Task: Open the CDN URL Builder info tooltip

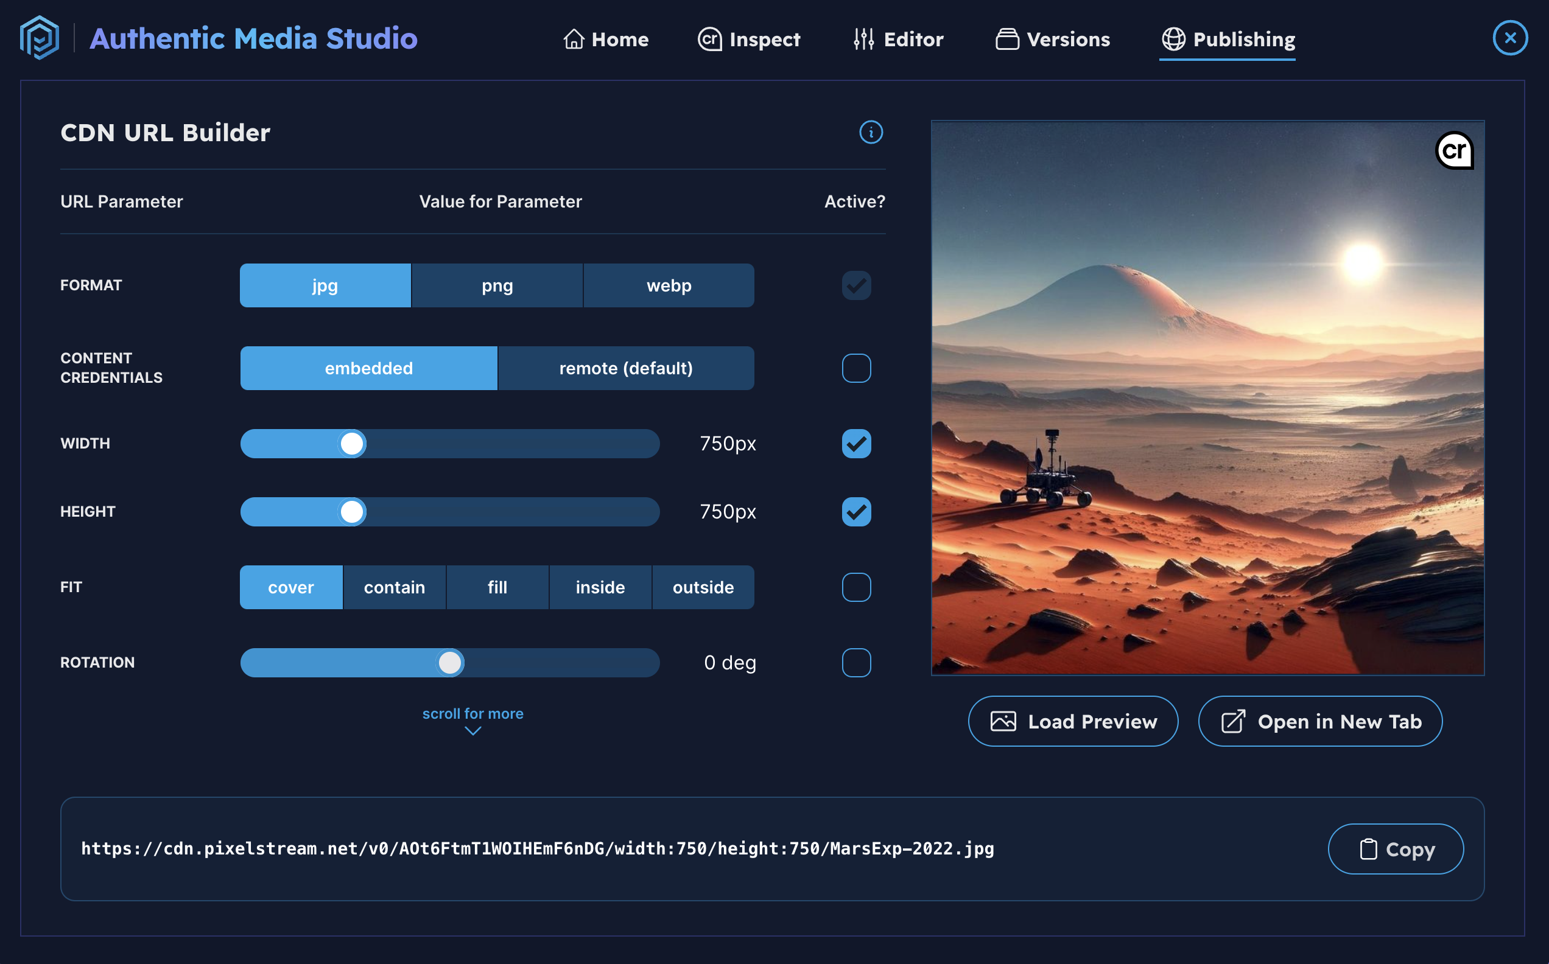Action: tap(871, 133)
